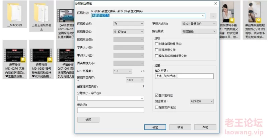The width and height of the screenshot is (268, 138).
Task: Select the 上老王论坛当老王 folder icon
Action: pyautogui.click(x=41, y=12)
